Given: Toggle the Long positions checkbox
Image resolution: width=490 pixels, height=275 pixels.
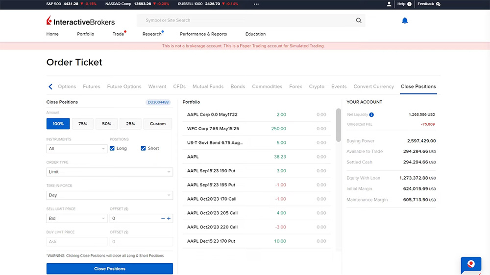Looking at the screenshot, I should [112, 148].
